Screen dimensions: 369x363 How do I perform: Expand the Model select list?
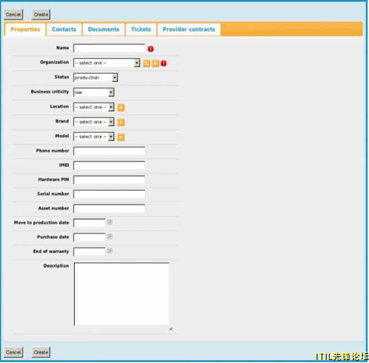[x=94, y=137]
